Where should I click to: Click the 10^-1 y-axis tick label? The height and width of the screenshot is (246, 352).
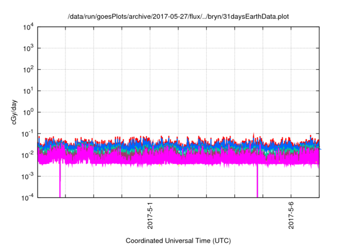[28, 134]
